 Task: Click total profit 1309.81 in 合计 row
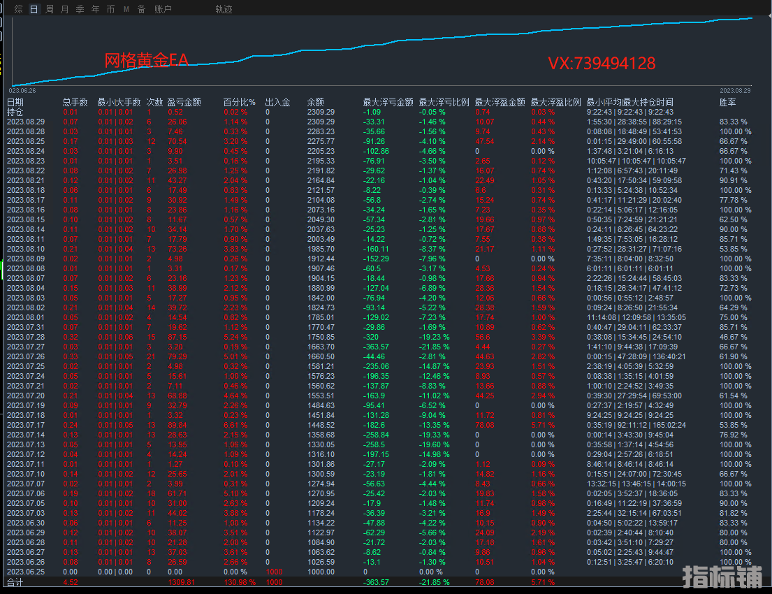181,582
